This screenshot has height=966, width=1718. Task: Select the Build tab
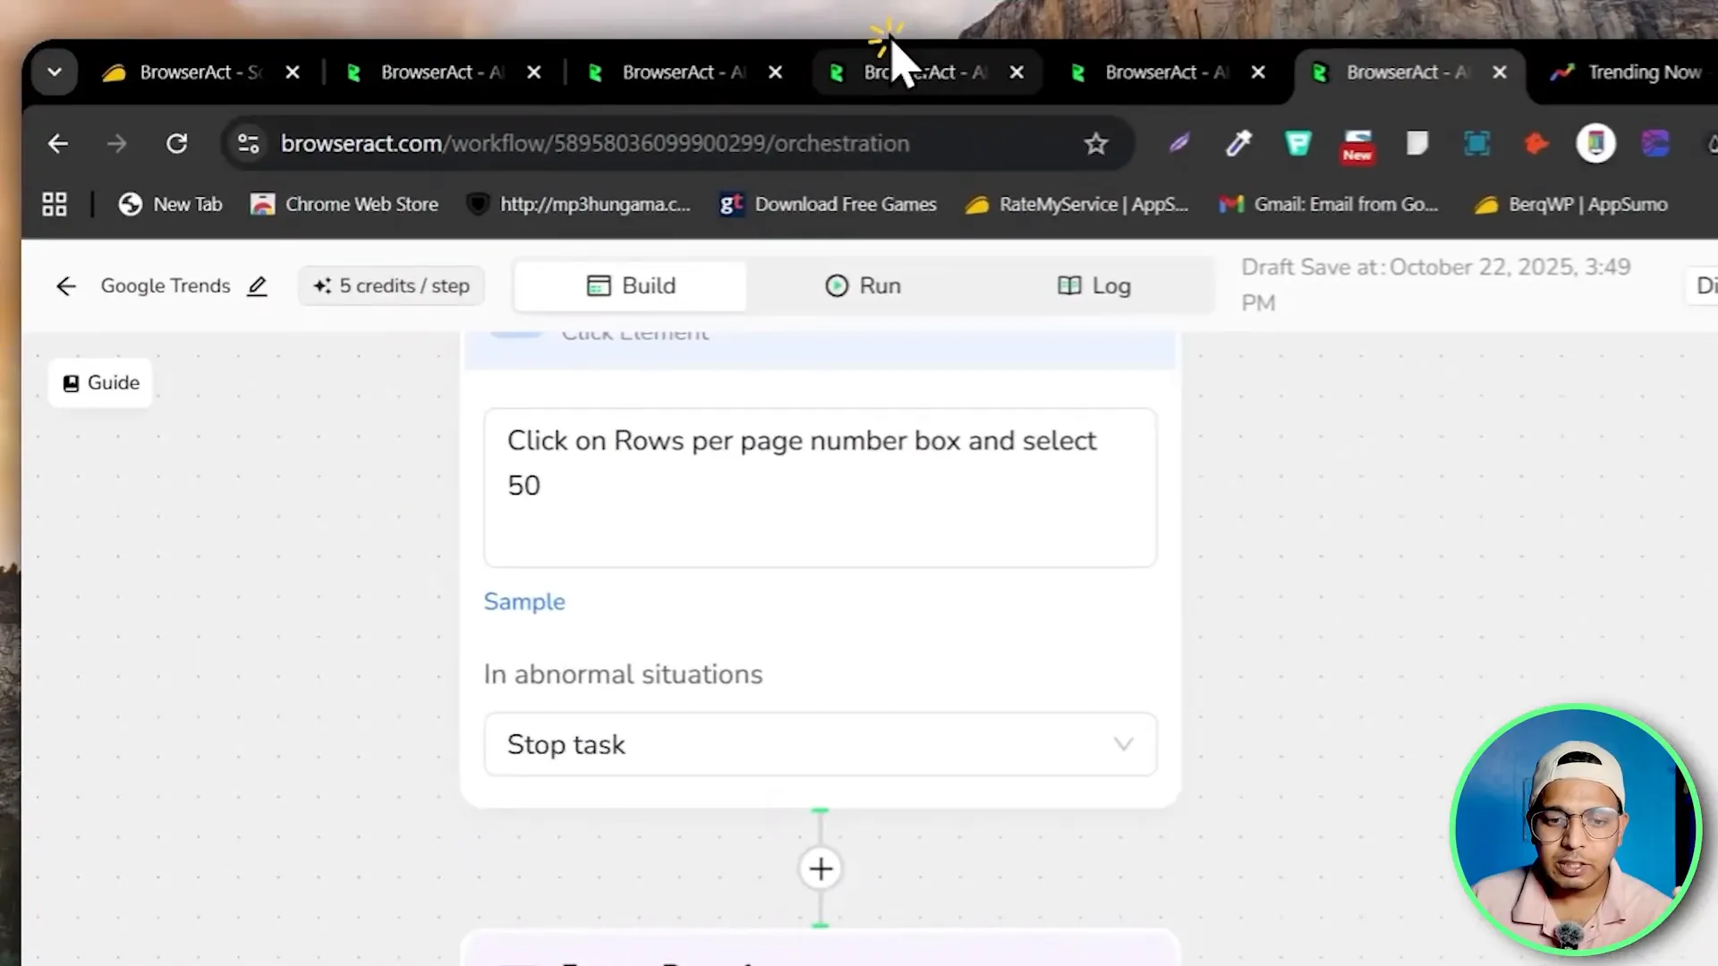631,285
